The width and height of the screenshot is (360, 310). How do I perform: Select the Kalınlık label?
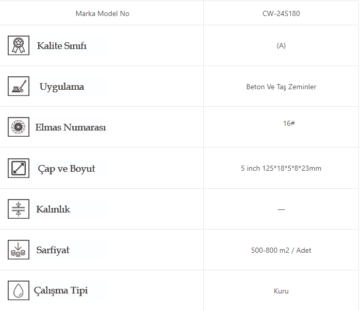[53, 209]
